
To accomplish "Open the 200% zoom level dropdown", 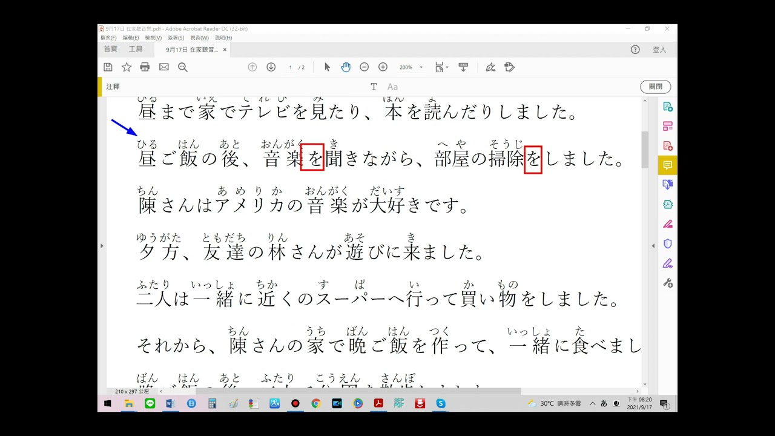I will [411, 67].
